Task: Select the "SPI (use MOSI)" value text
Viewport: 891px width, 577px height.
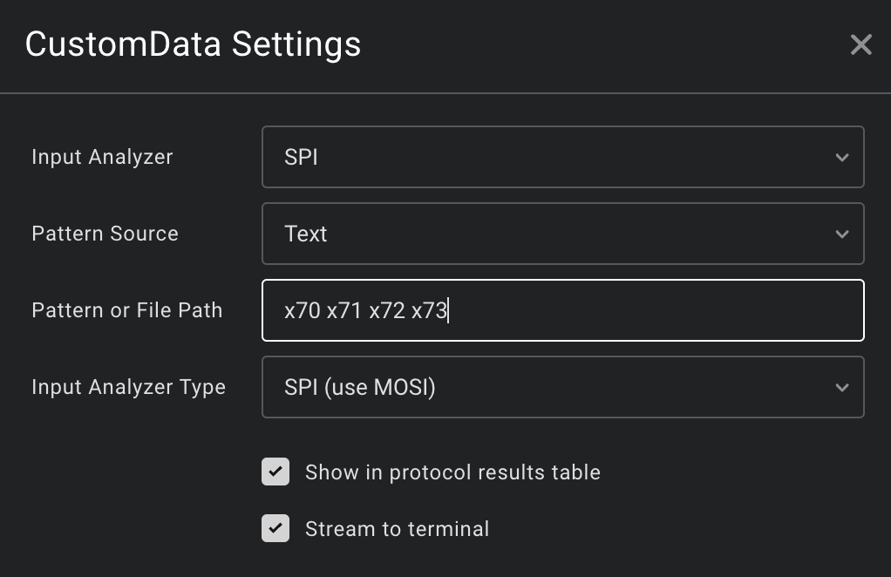Action: (x=359, y=387)
